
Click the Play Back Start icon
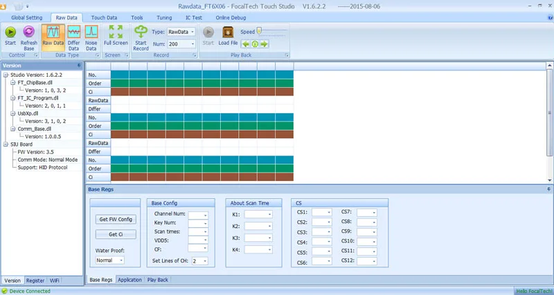point(208,32)
